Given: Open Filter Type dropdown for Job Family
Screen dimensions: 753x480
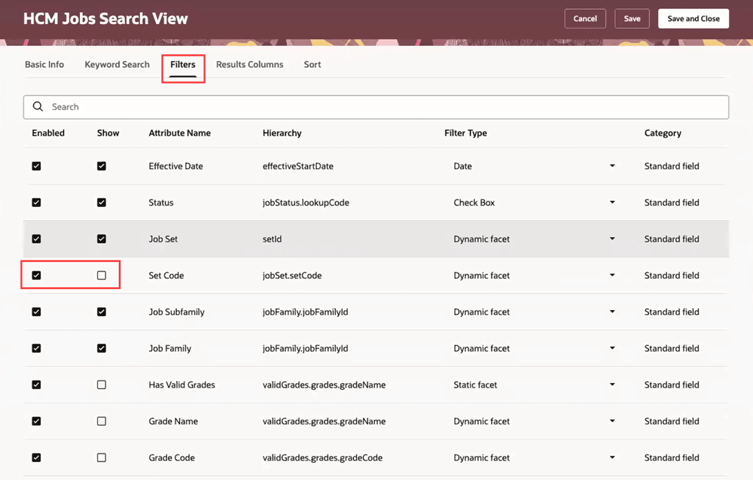Looking at the screenshot, I should pyautogui.click(x=612, y=348).
